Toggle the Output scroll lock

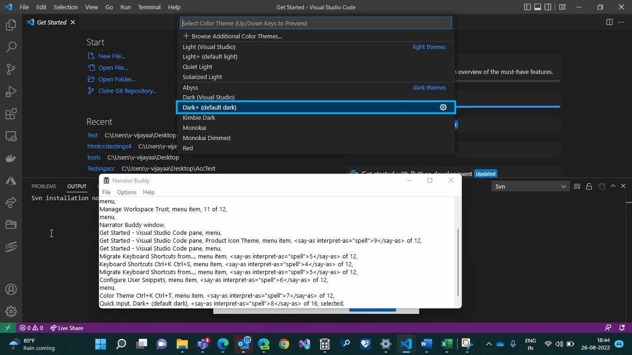pos(589,186)
